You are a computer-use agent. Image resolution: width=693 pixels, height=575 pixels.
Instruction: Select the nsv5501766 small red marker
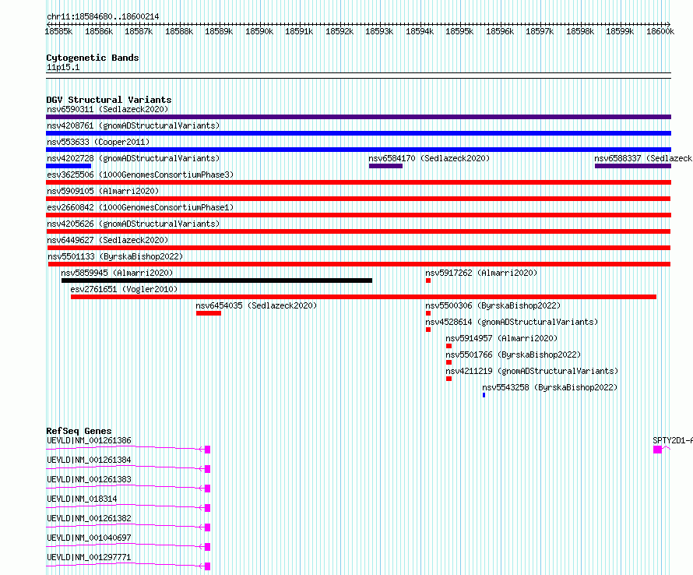(x=449, y=362)
